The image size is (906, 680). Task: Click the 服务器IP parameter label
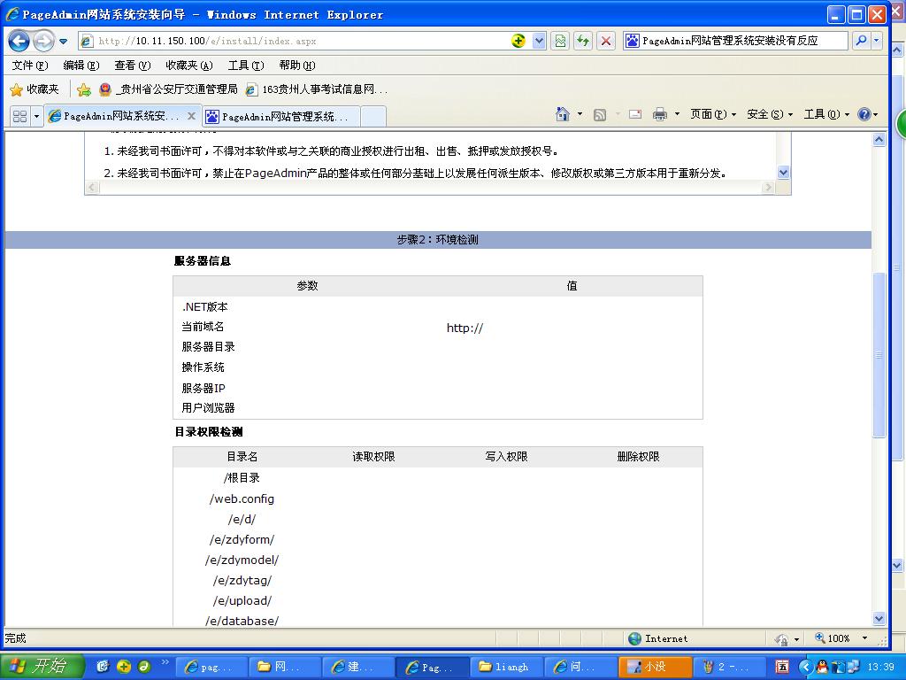[203, 388]
